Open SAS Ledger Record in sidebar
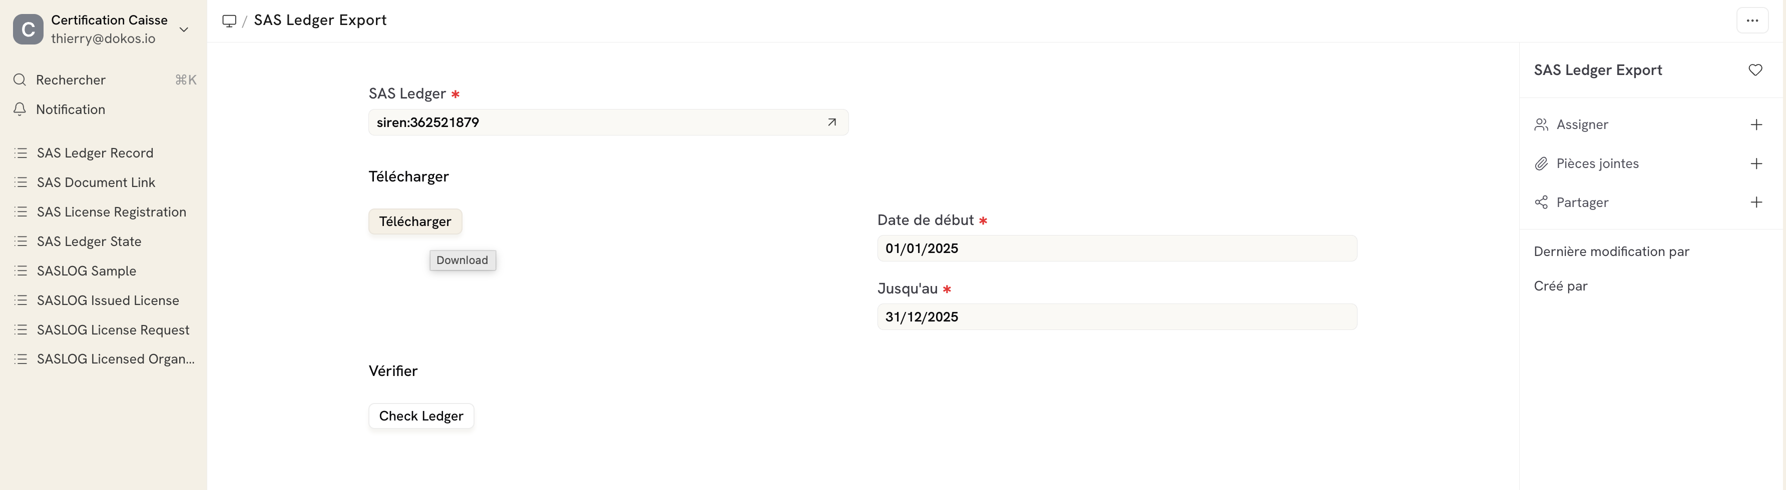Image resolution: width=1786 pixels, height=490 pixels. (x=95, y=152)
